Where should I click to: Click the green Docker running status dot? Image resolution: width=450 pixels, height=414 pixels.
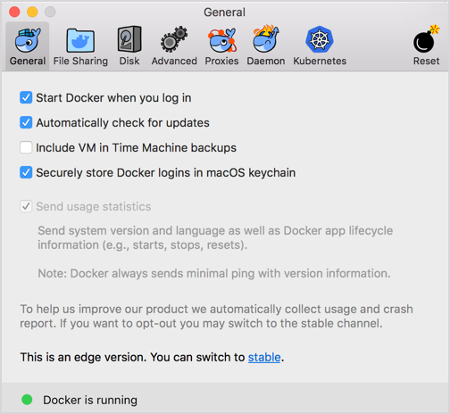[x=27, y=400]
